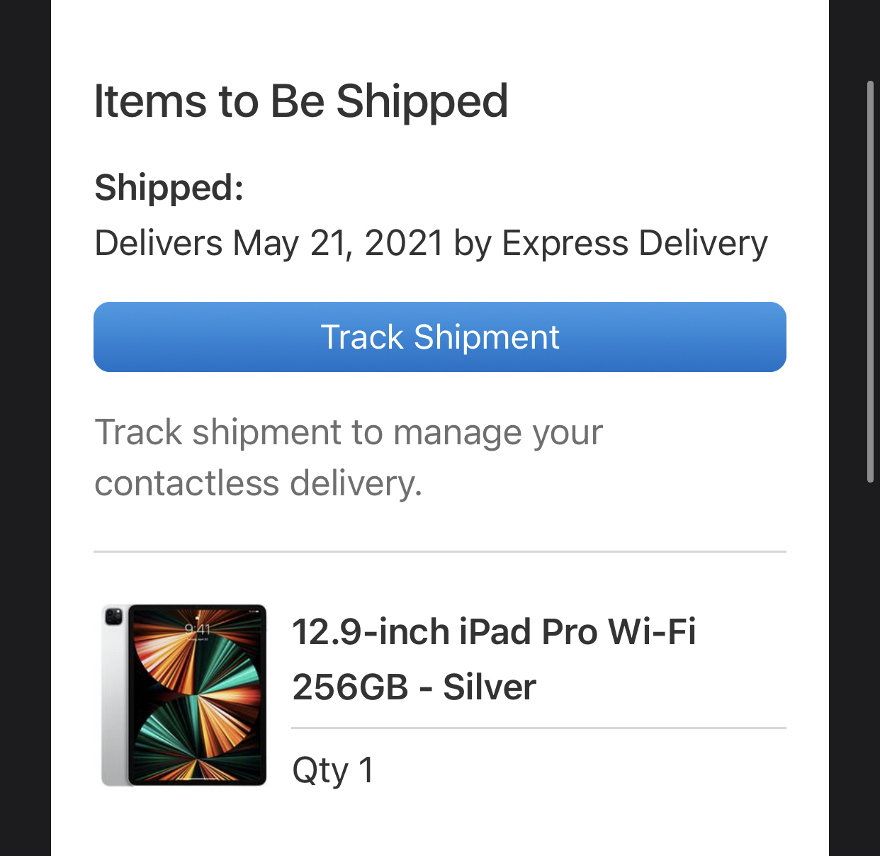Image resolution: width=880 pixels, height=856 pixels.
Task: Click the word Delivers in shipping status
Action: (x=158, y=243)
